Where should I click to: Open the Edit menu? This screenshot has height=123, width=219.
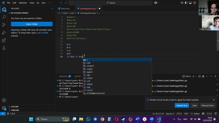(x=14, y=3)
